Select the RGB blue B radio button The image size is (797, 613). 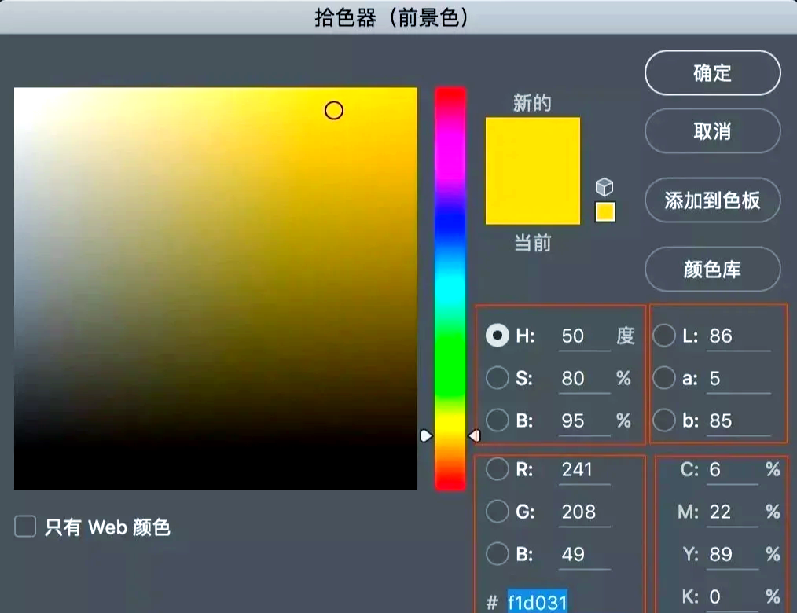pos(497,553)
